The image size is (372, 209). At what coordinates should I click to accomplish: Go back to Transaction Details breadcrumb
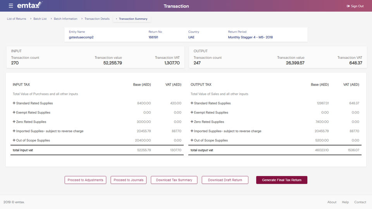pyautogui.click(x=97, y=19)
